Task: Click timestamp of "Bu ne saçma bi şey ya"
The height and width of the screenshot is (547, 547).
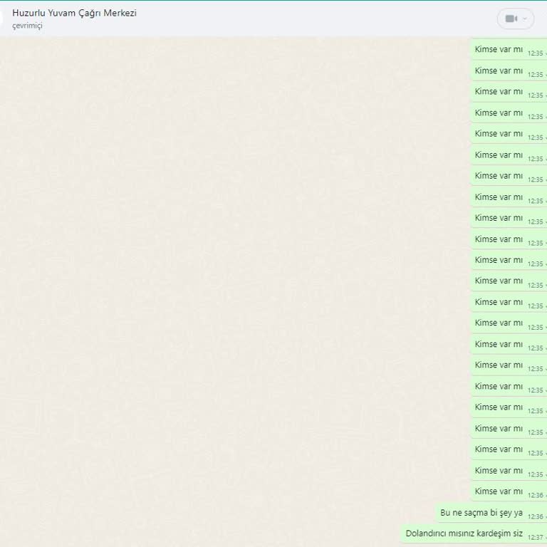Action: point(535,516)
